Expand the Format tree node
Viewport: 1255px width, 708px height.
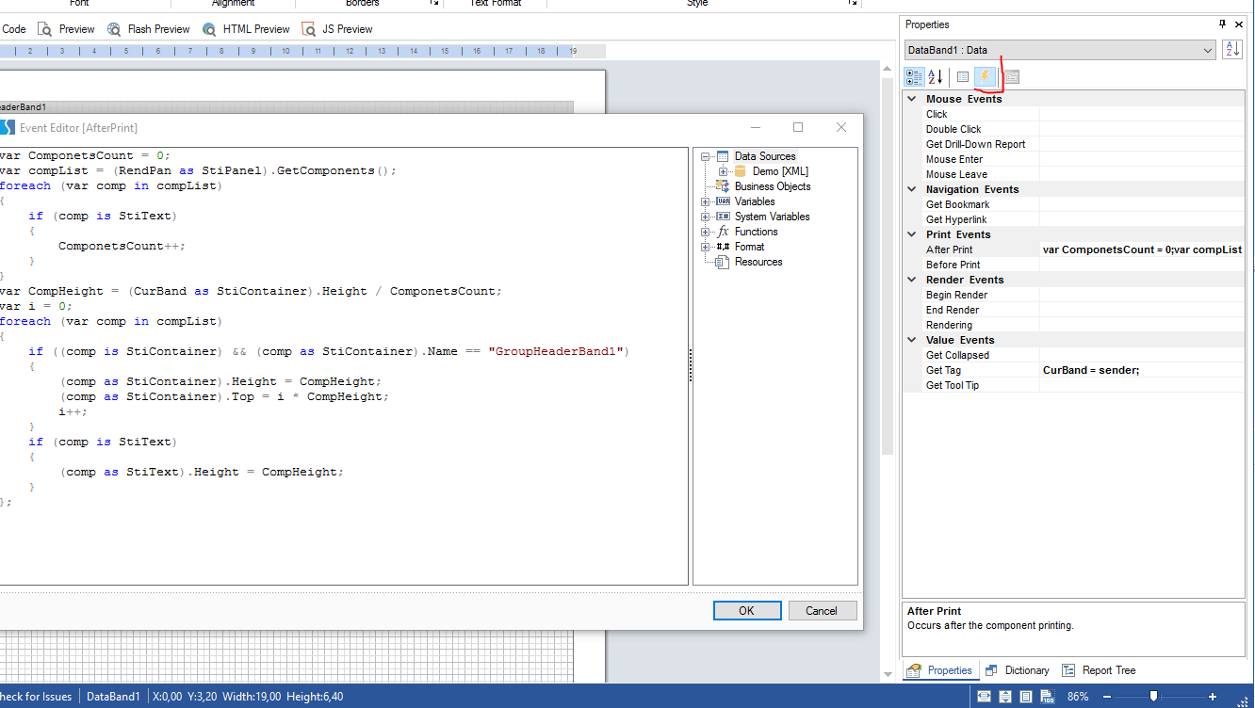point(706,247)
